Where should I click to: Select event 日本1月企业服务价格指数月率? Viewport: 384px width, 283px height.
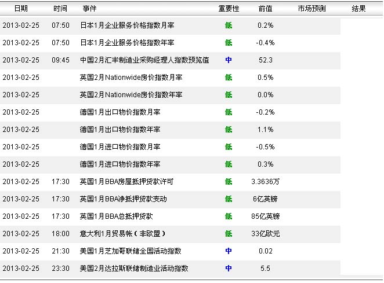point(127,25)
